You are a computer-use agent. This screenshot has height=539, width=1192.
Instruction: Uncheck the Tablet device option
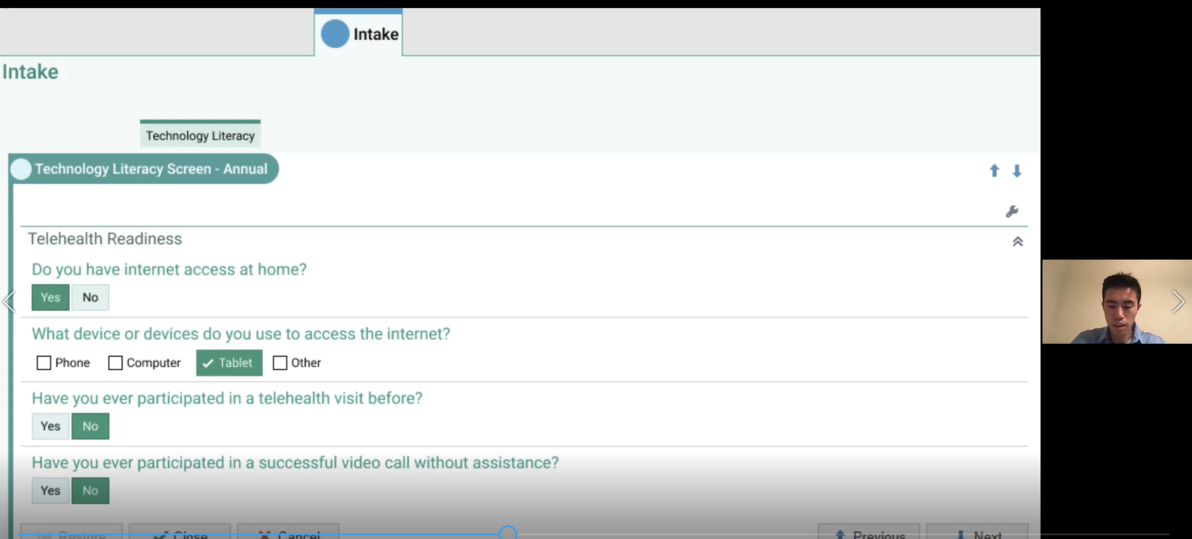[x=229, y=363]
